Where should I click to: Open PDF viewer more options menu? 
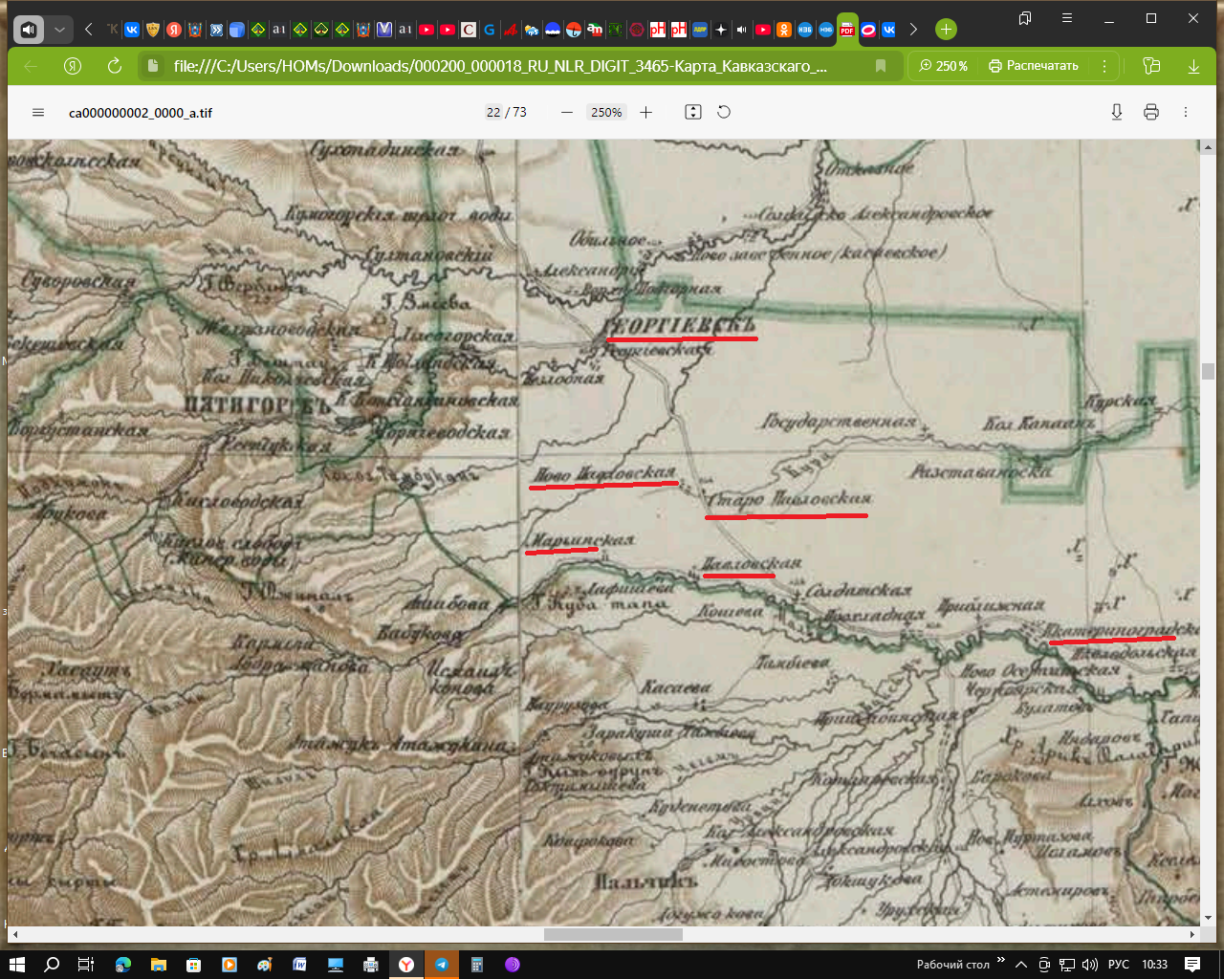[1186, 113]
